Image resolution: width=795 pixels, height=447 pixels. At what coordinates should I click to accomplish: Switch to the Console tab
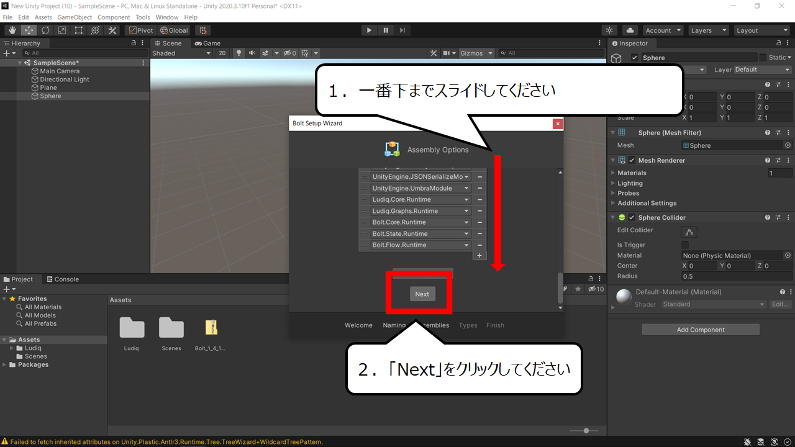[x=63, y=279]
